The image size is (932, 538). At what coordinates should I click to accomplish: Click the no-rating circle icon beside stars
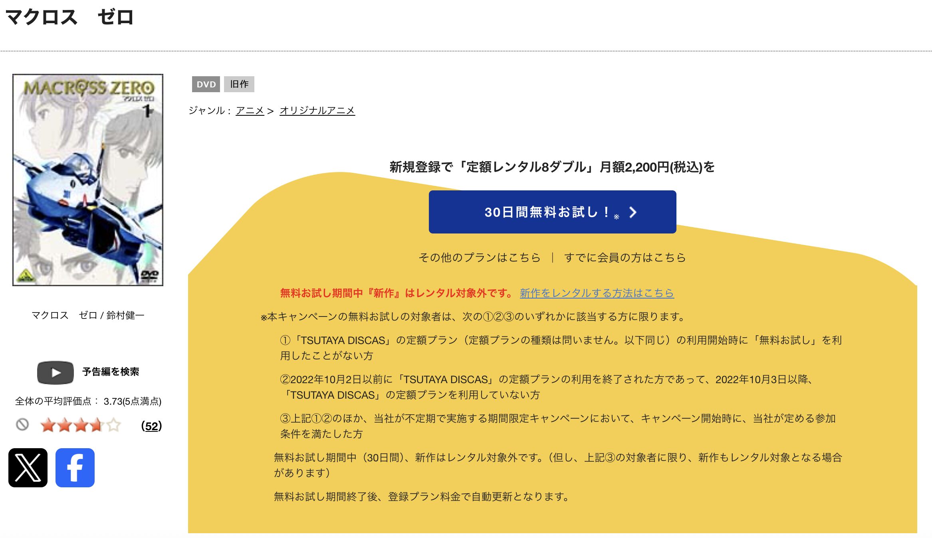pos(22,425)
